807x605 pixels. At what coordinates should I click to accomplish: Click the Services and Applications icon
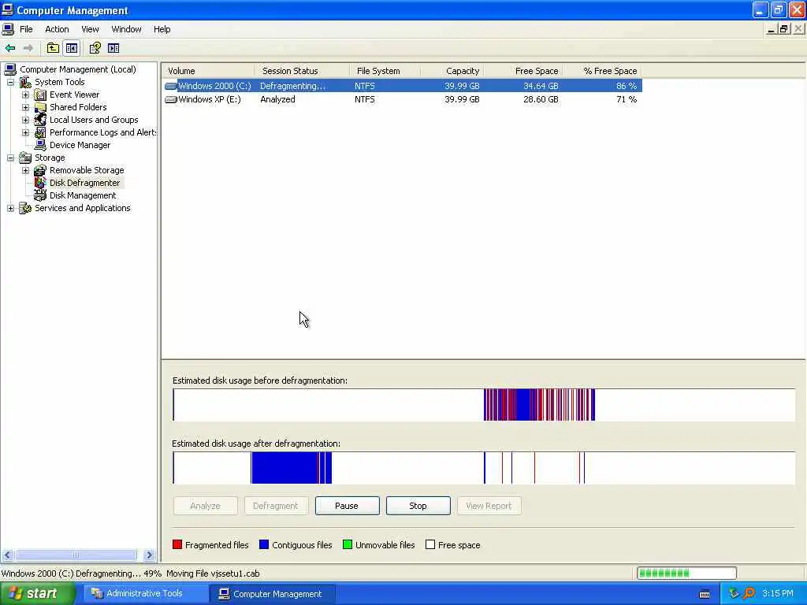click(25, 208)
